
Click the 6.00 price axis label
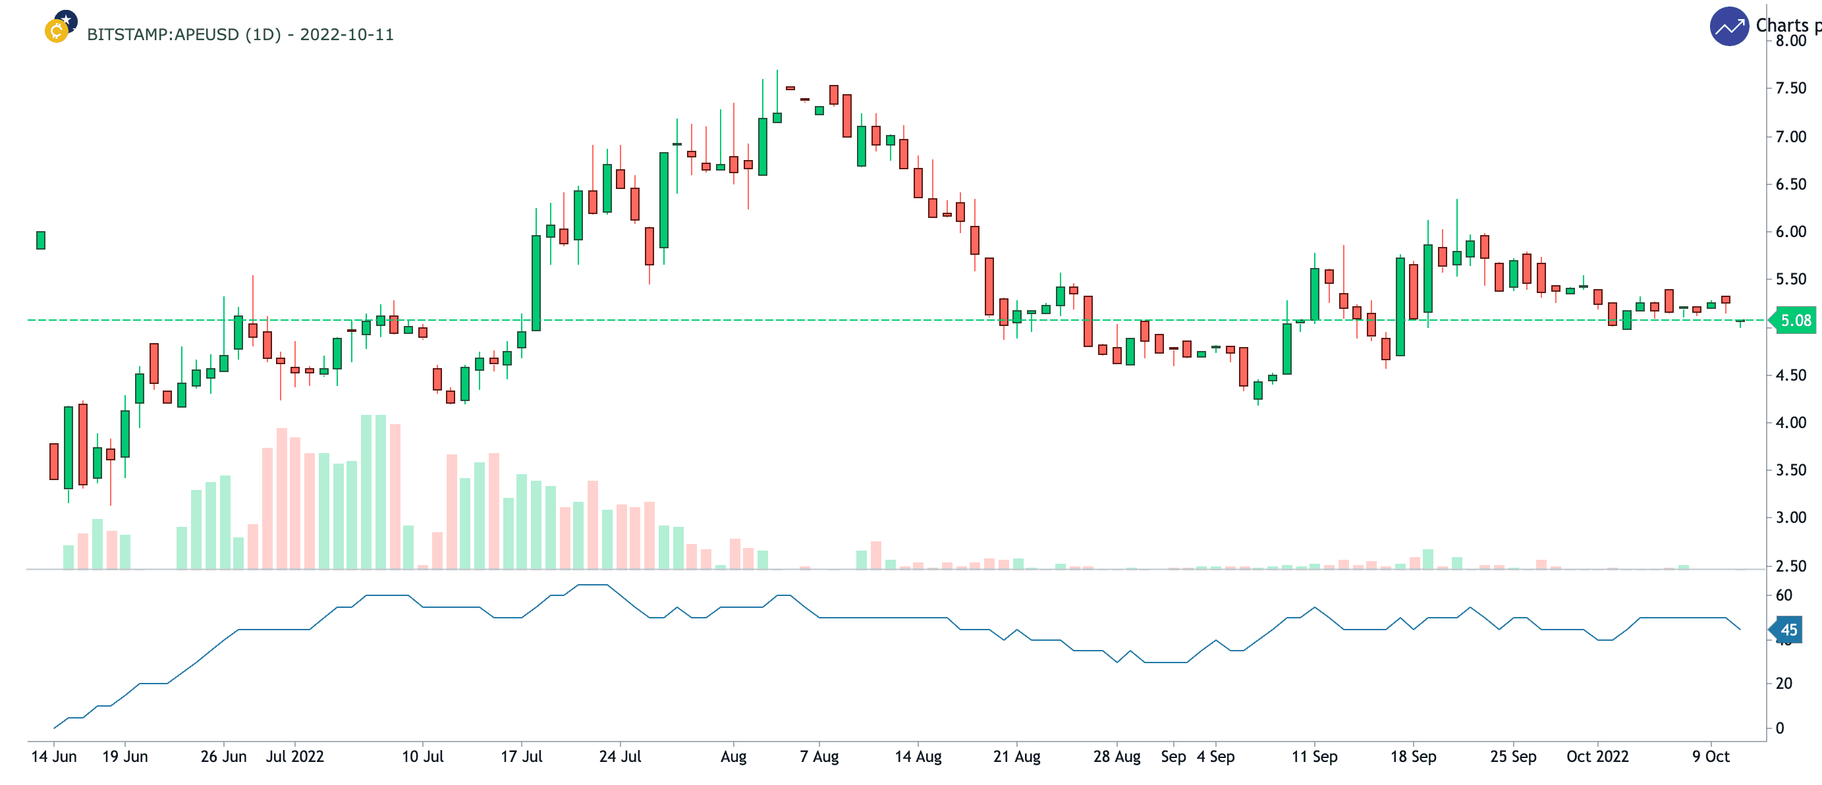1790,232
